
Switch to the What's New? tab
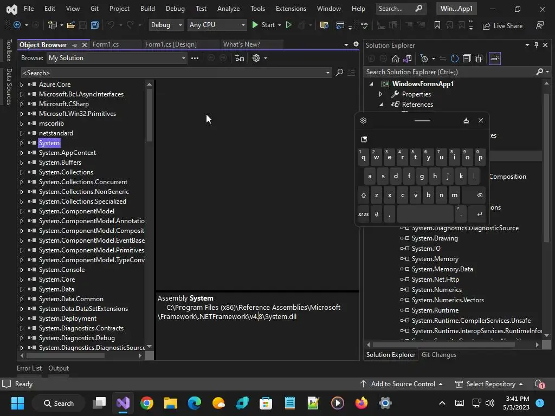[241, 44]
